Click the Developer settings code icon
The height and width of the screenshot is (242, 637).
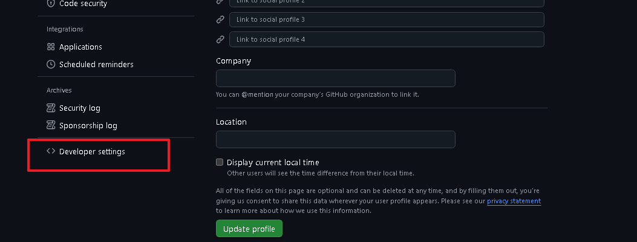(51, 151)
